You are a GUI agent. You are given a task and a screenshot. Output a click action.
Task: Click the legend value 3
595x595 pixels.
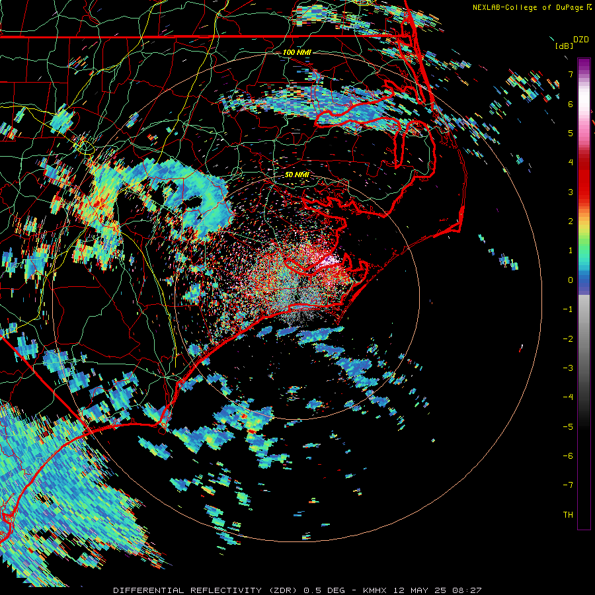(571, 192)
